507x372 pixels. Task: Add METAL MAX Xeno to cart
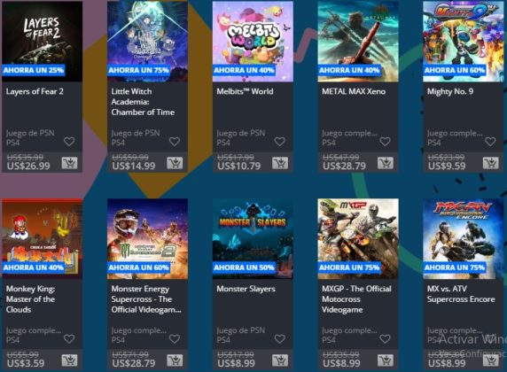coord(386,163)
